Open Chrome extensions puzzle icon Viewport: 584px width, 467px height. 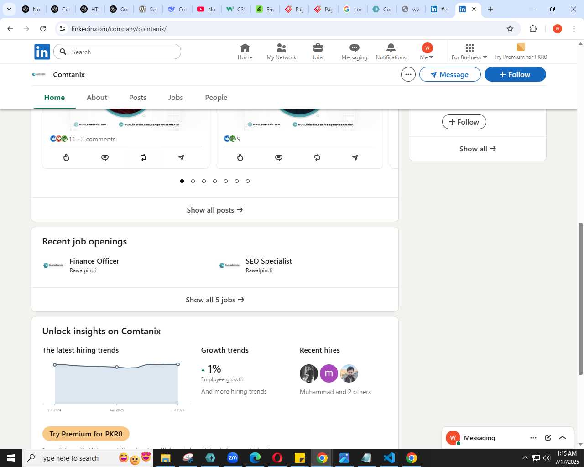pos(533,29)
